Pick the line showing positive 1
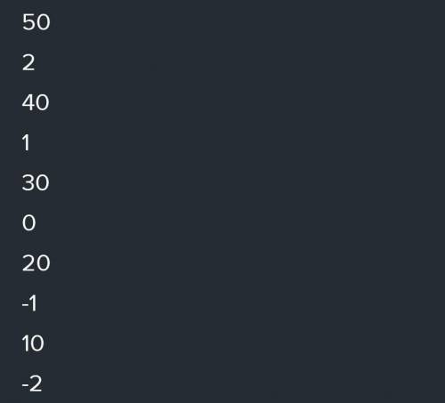The height and width of the screenshot is (403, 445). (26, 142)
